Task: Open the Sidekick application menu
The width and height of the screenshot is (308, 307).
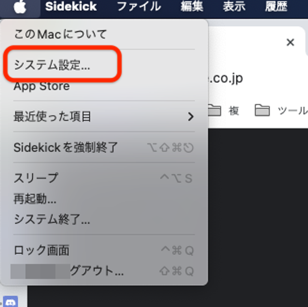Action: 71,7
